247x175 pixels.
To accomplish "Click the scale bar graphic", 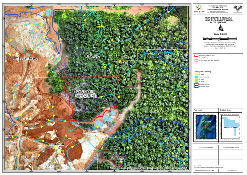I will (x=220, y=39).
